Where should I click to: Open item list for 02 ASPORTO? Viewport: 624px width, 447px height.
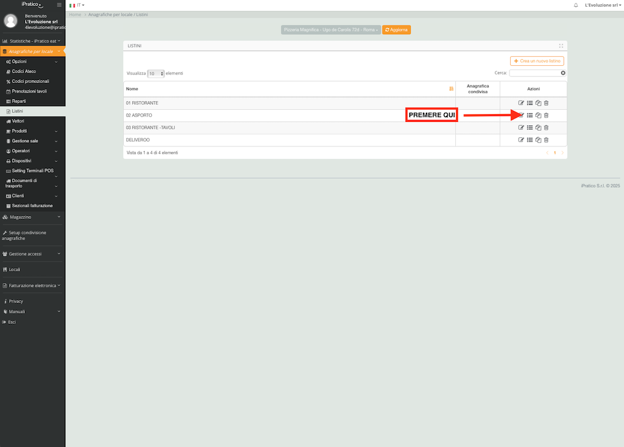tap(530, 115)
